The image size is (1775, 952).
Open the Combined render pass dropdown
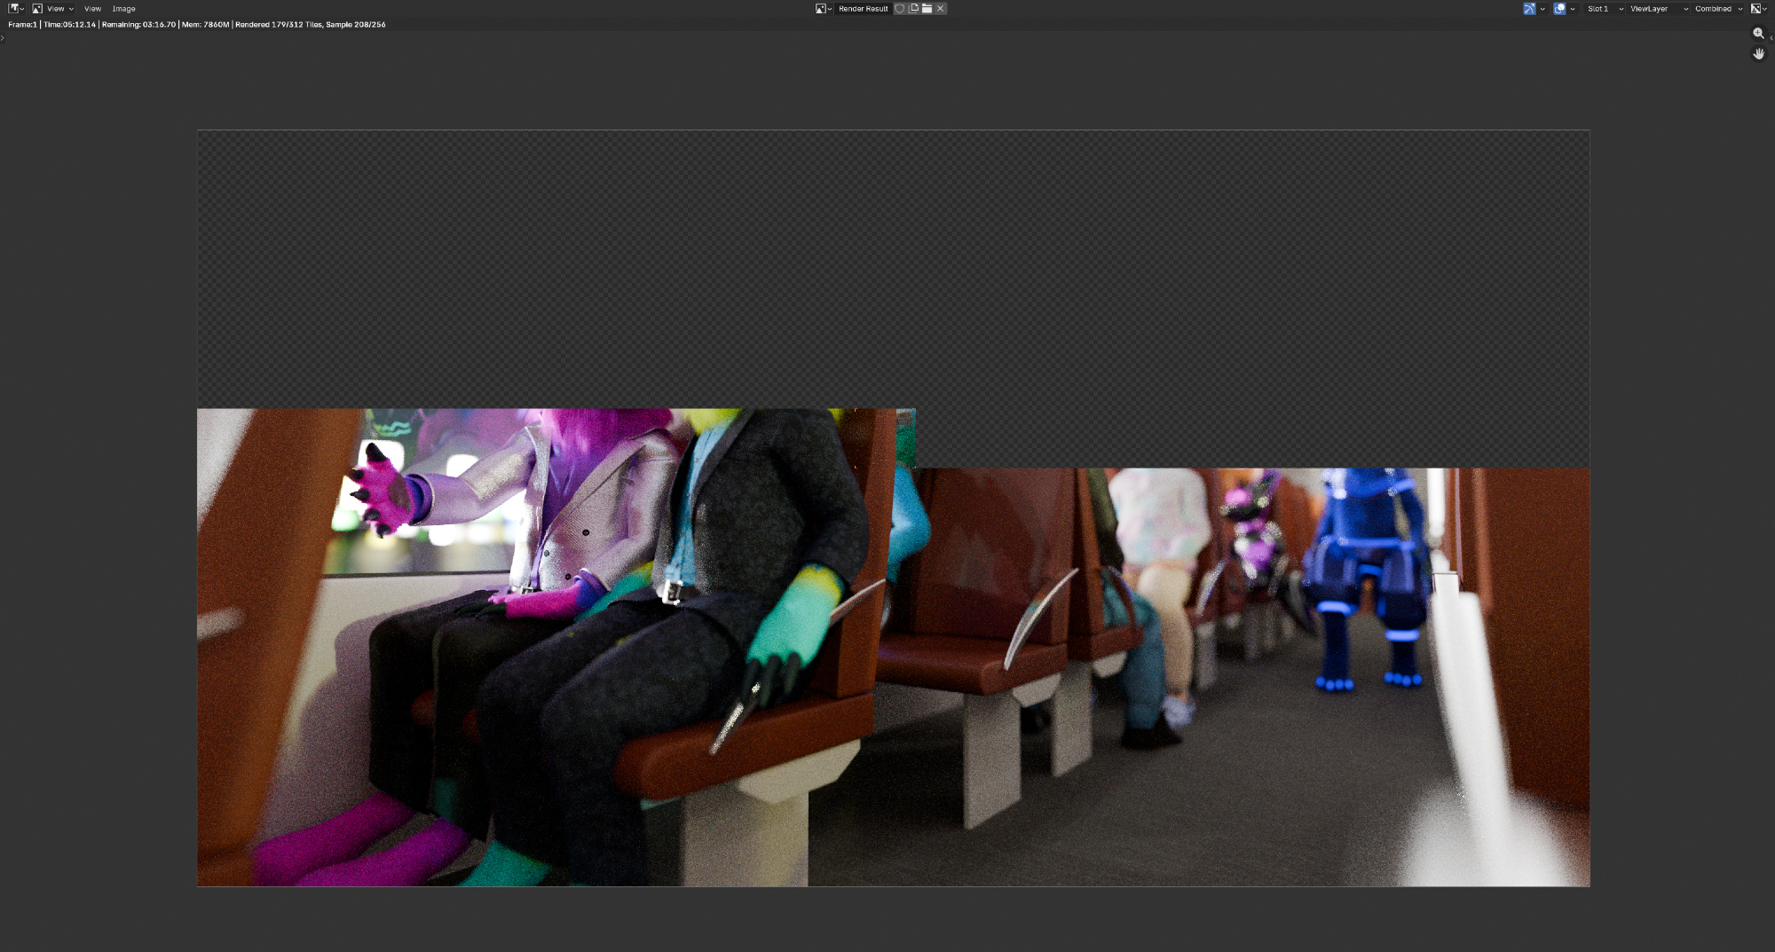pyautogui.click(x=1718, y=9)
